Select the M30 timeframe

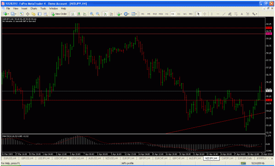[x=161, y=14]
